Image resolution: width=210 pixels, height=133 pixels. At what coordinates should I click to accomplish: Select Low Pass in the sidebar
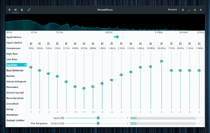(x=12, y=59)
